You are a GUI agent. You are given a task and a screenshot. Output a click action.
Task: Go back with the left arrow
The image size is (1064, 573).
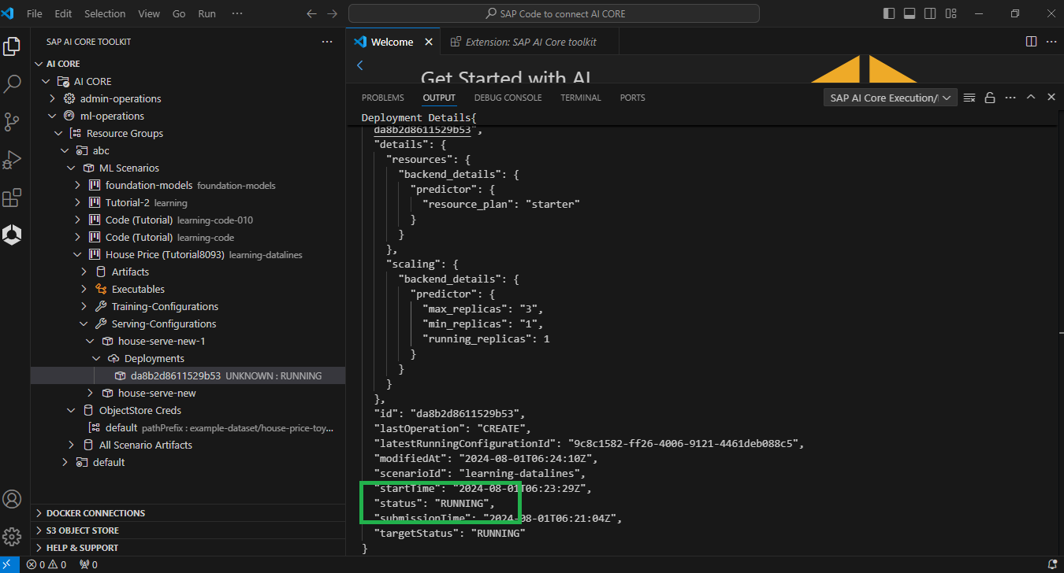tap(311, 13)
